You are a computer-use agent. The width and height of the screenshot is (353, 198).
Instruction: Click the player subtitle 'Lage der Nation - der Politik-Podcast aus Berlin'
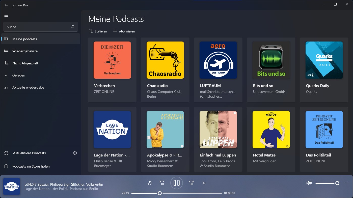click(61, 189)
